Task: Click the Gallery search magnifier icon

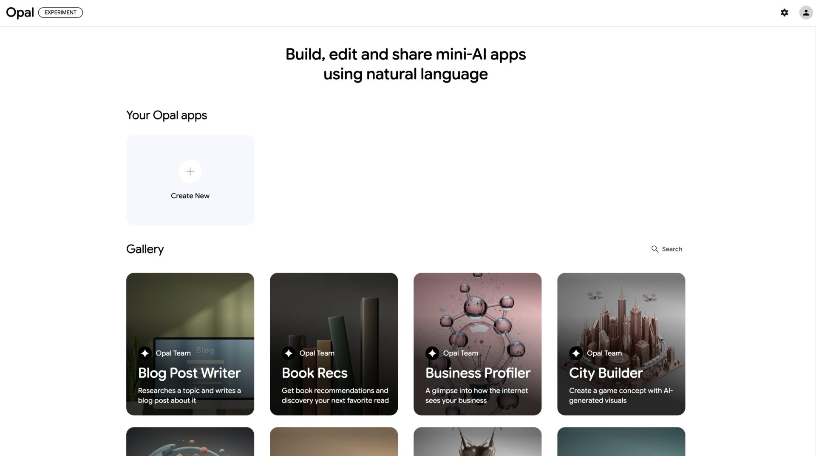Action: pos(655,249)
